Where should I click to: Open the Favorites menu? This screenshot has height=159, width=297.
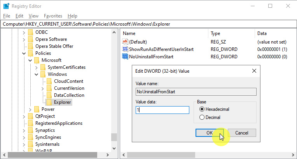[x=53, y=16]
